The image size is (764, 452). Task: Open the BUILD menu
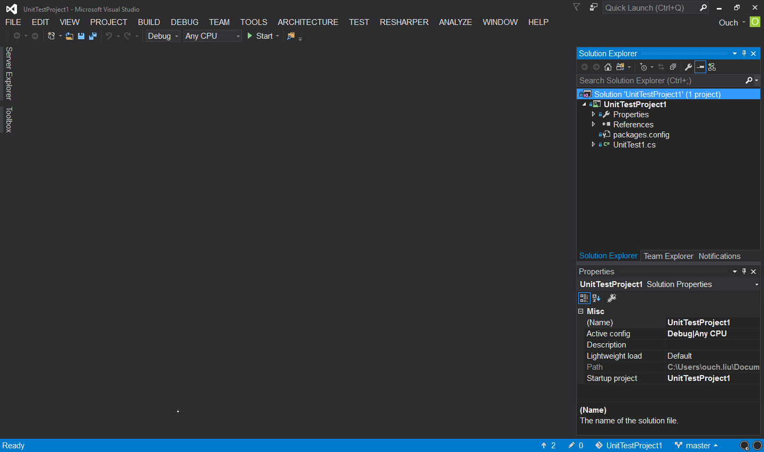[149, 22]
